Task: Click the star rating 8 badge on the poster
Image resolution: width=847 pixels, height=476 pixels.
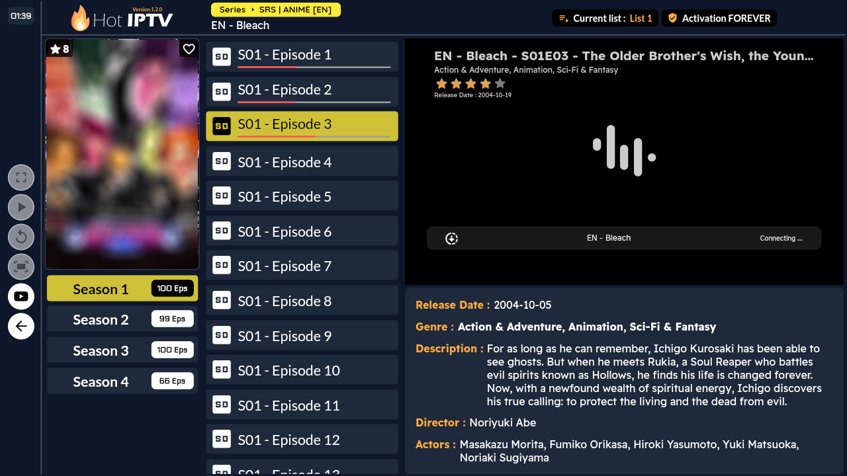Action: pyautogui.click(x=60, y=49)
